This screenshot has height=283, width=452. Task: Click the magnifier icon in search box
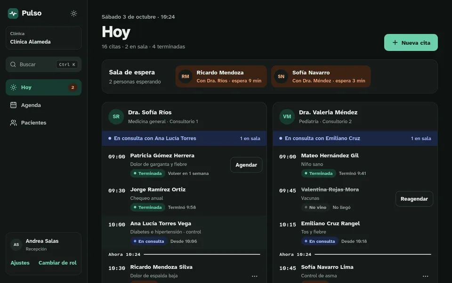click(13, 65)
